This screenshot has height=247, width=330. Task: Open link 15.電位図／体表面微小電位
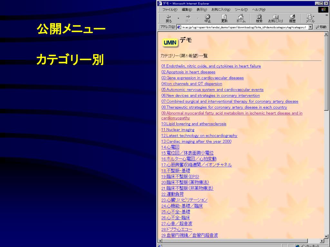(x=188, y=153)
